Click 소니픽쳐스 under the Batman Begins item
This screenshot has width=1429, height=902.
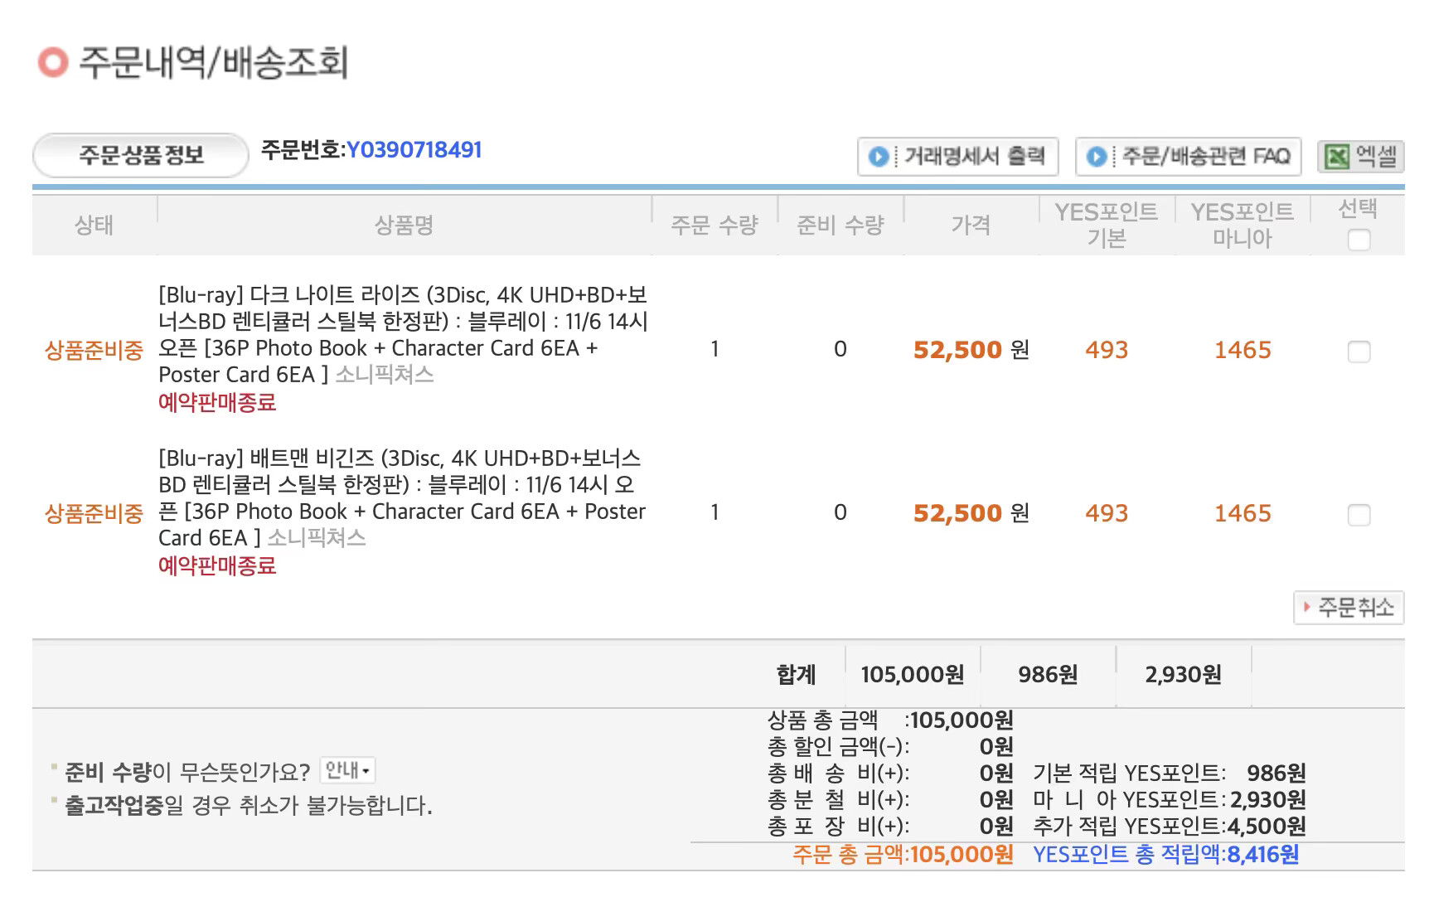316,538
